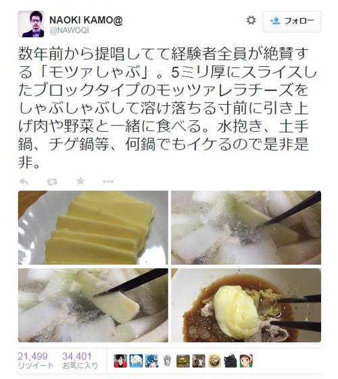This screenshot has width=338, height=379.
Task: Open the sliced cheese photo
Action: 93,228
